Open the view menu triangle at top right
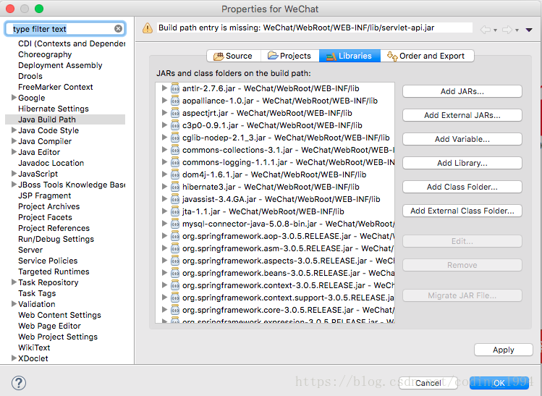The height and width of the screenshot is (396, 542). coord(529,30)
